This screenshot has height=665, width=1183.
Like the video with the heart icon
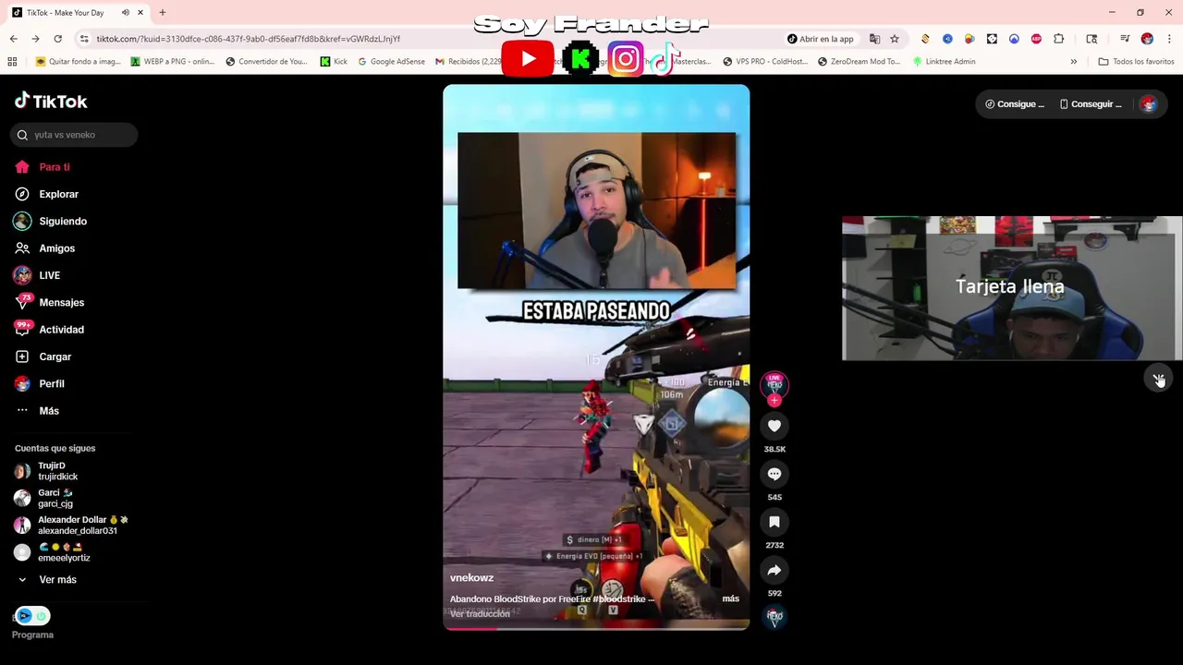coord(774,426)
